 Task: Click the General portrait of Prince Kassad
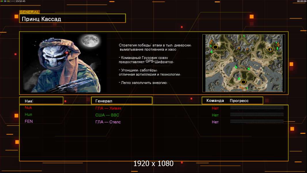click(65, 63)
